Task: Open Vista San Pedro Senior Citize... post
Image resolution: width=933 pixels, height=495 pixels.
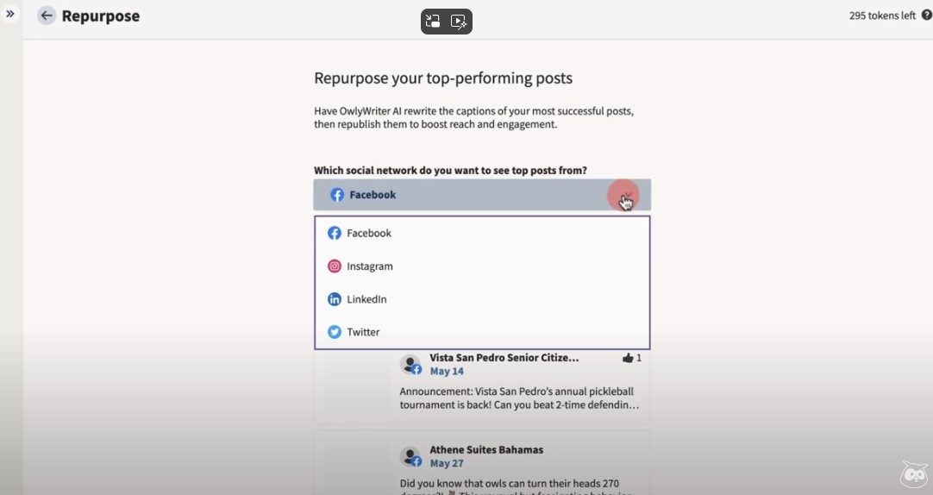Action: (504, 358)
